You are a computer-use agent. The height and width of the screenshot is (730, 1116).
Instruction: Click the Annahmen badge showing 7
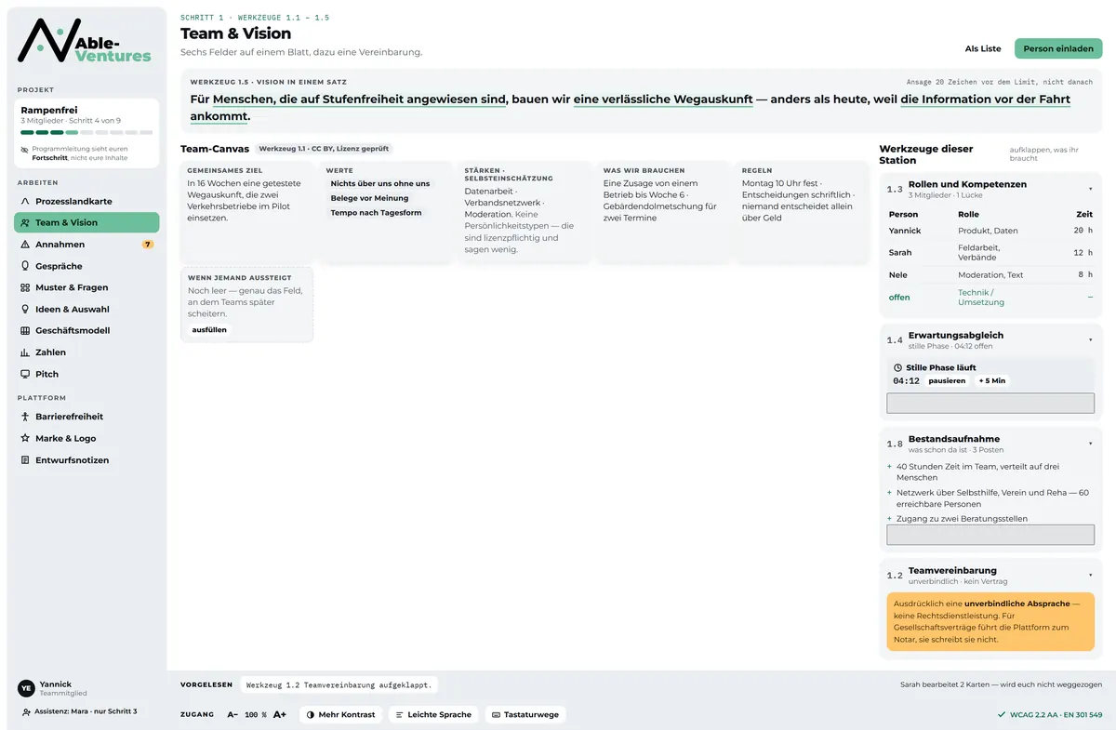(147, 245)
